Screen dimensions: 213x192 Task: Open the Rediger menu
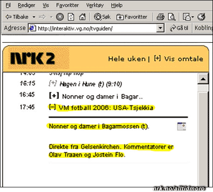pyautogui.click(x=26, y=6)
